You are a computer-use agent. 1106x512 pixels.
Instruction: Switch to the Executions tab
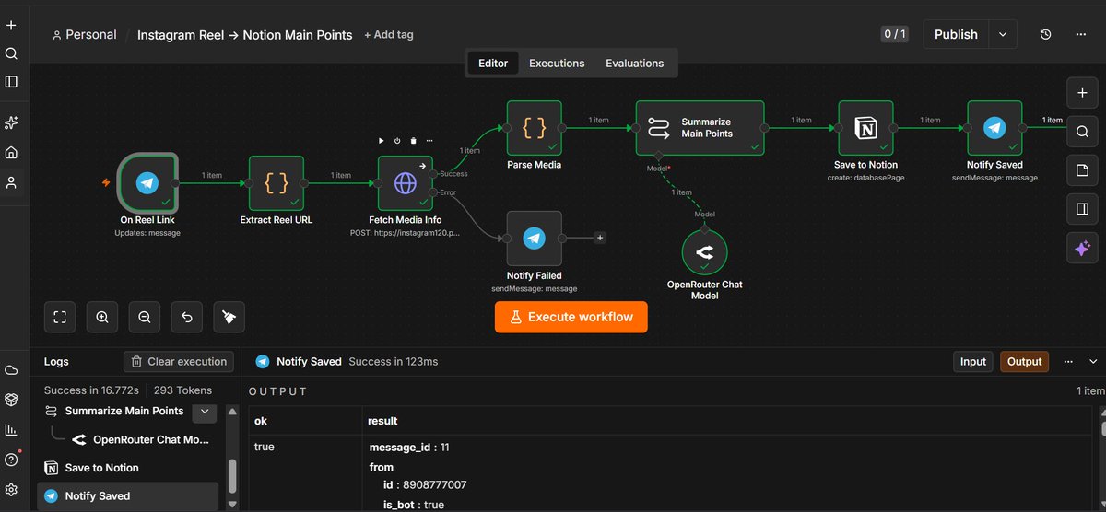click(x=557, y=64)
